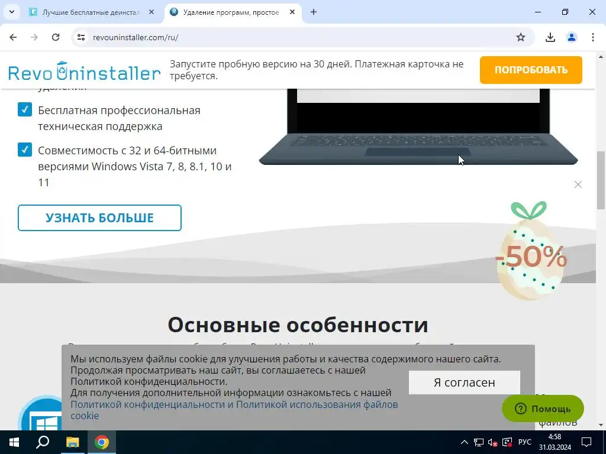The image size is (606, 454).
Task: Click the УЗНАТЬ БОЛЬШЕ button
Action: pyautogui.click(x=99, y=218)
